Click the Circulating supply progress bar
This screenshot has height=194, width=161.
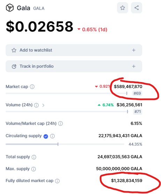[65, 144]
